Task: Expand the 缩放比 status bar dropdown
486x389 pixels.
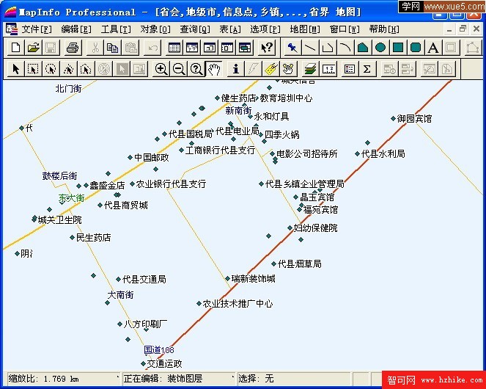Action: pos(118,377)
